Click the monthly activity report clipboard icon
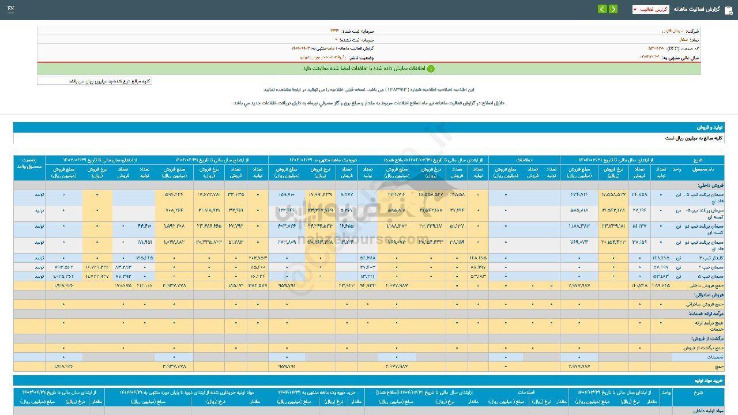The image size is (738, 415). (728, 9)
